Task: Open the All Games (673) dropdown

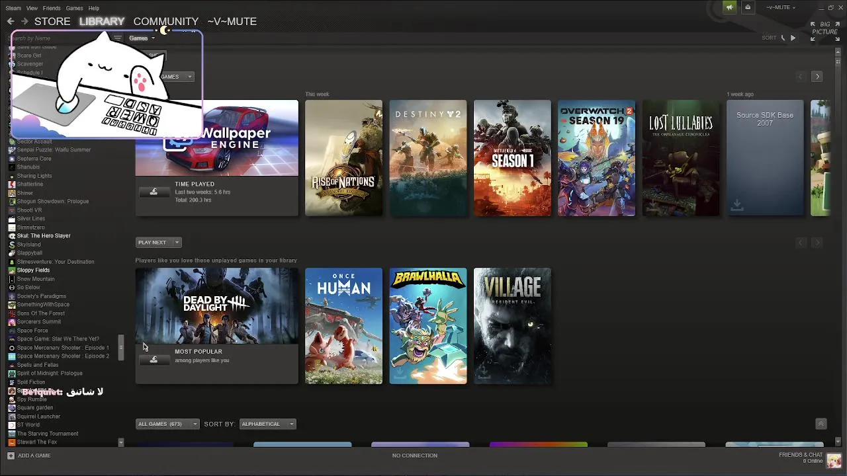Action: click(x=167, y=424)
